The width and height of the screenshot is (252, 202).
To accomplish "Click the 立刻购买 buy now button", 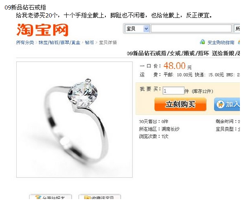I will tap(180, 104).
